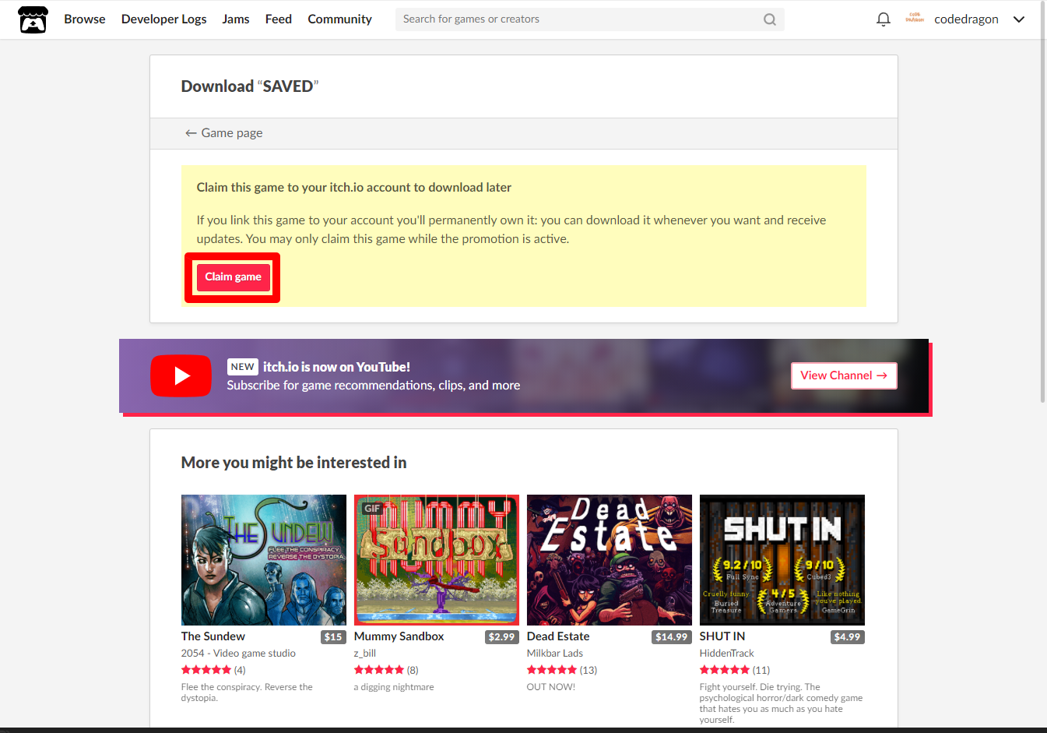Image resolution: width=1047 pixels, height=733 pixels.
Task: Open The Sundew cover thumbnail
Action: [264, 560]
